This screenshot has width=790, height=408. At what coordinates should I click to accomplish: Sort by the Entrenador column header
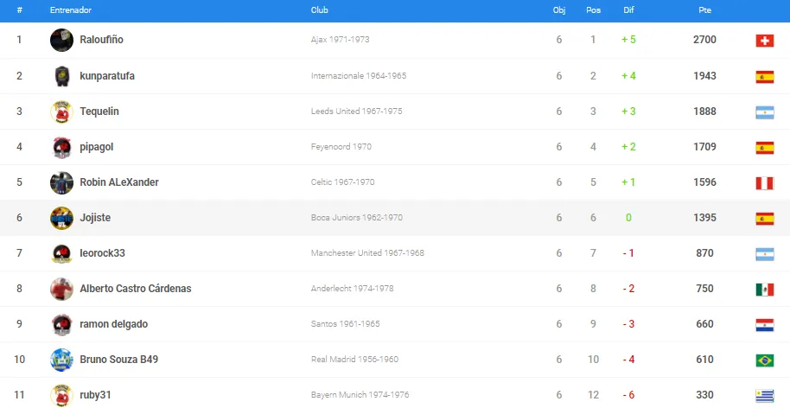(71, 10)
